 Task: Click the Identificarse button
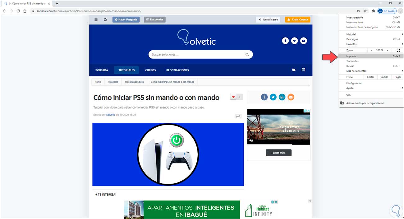[268, 20]
